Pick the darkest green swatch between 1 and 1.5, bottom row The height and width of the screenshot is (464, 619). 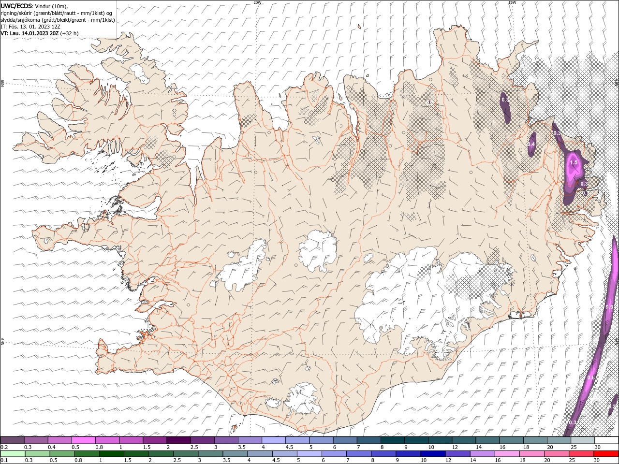[112, 454]
